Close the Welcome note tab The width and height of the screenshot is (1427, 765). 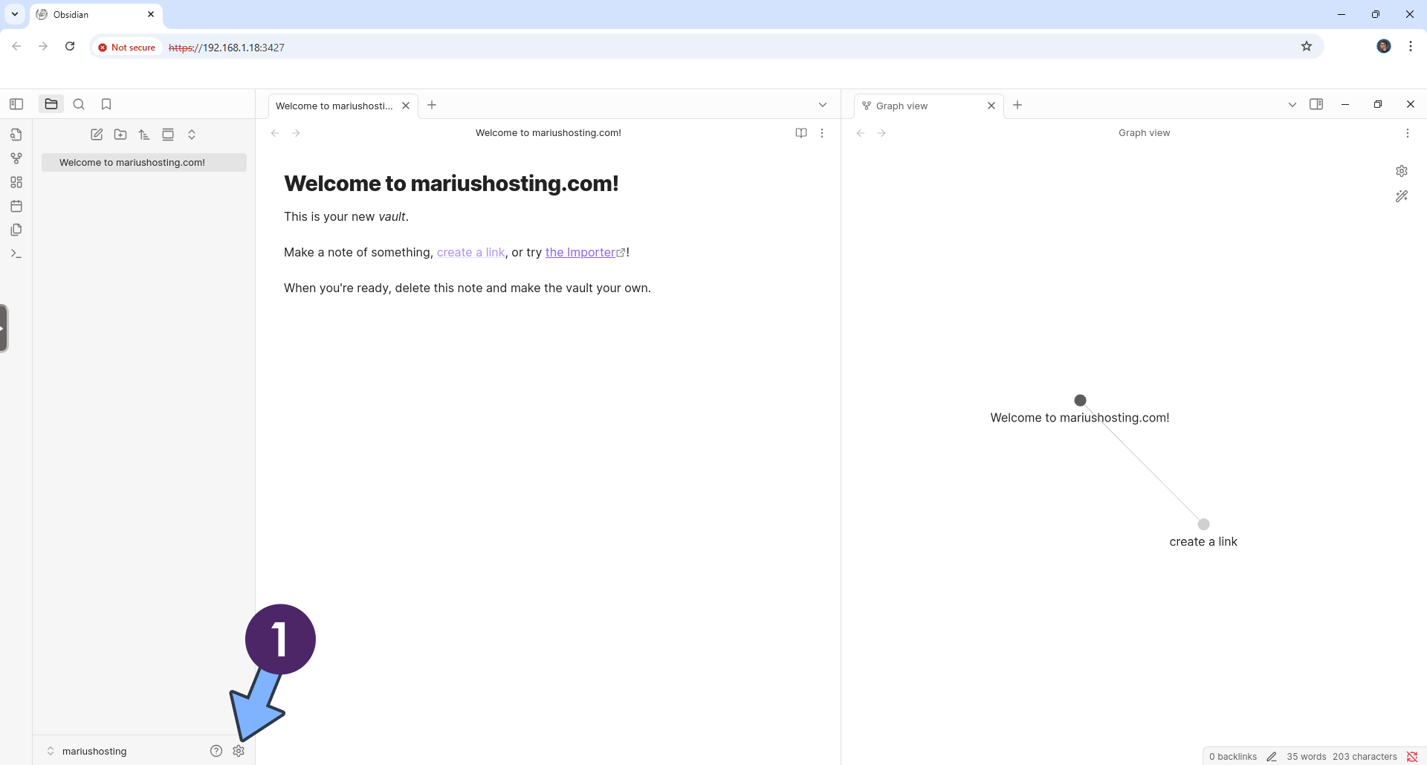tap(406, 106)
